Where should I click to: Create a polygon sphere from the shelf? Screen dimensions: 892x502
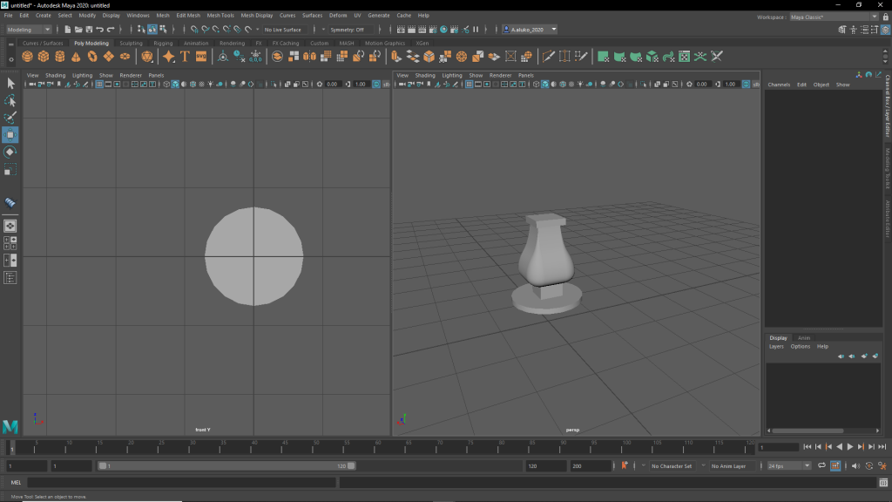click(27, 57)
